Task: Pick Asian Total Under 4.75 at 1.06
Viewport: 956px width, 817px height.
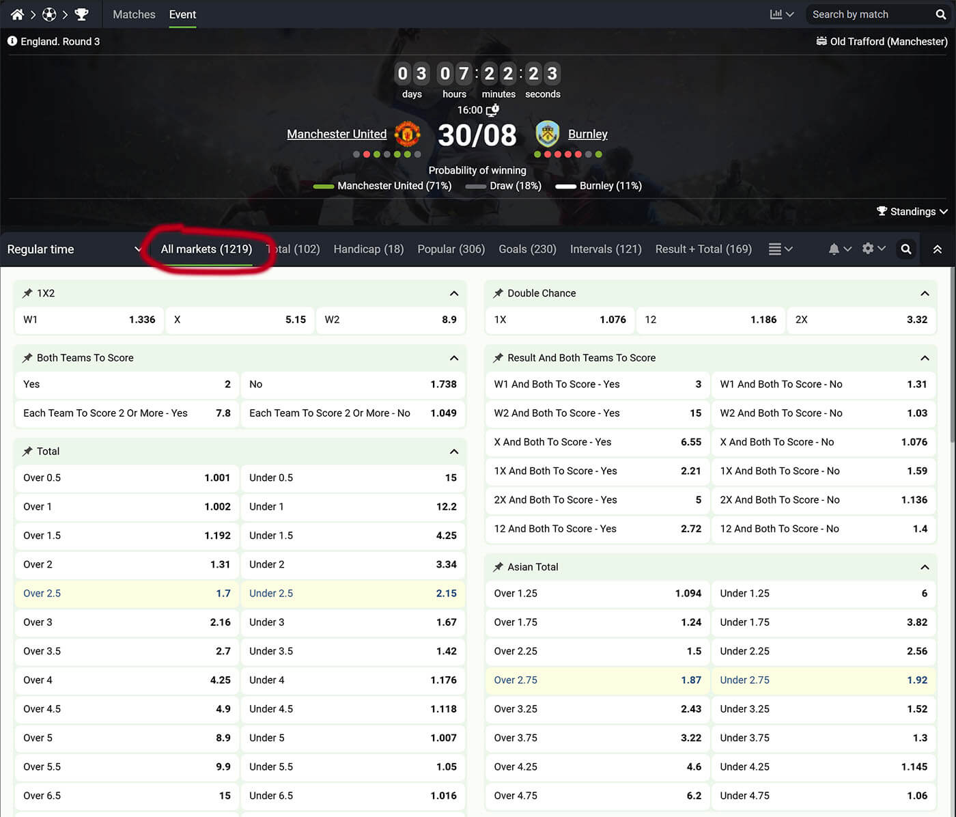Action: tap(824, 796)
